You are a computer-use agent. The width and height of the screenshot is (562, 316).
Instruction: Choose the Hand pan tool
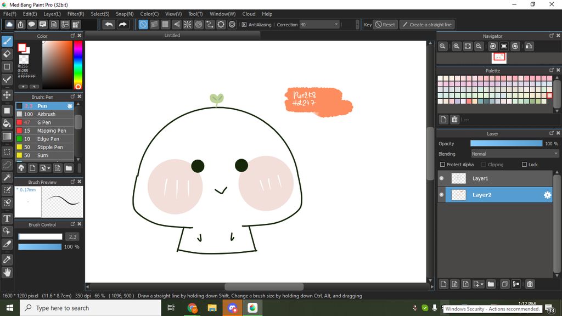[7, 273]
